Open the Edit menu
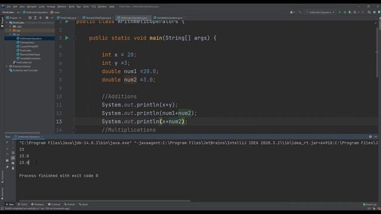This screenshot has width=381, height=214. pyautogui.click(x=15, y=7)
